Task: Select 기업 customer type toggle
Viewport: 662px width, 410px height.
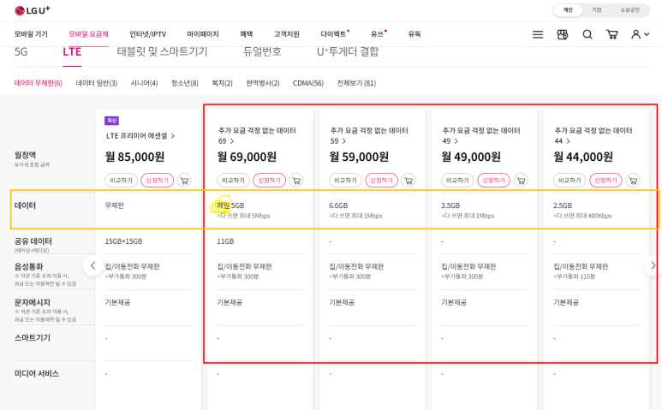Action: click(596, 10)
